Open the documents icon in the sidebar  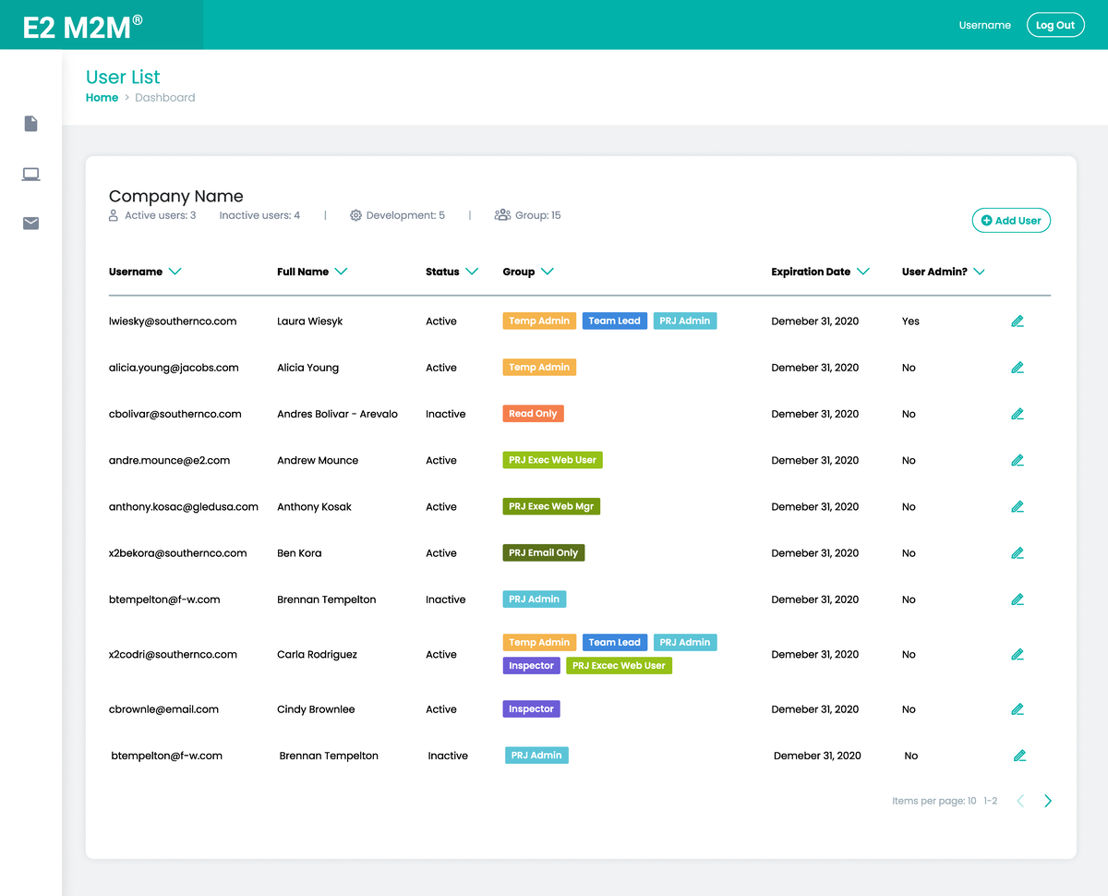30,123
